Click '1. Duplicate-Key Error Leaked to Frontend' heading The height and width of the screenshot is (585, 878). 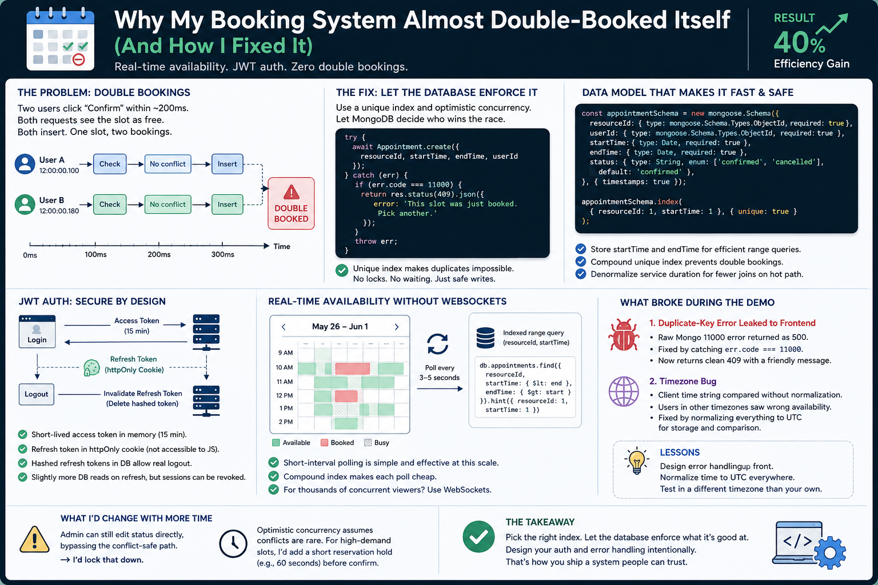coord(732,323)
